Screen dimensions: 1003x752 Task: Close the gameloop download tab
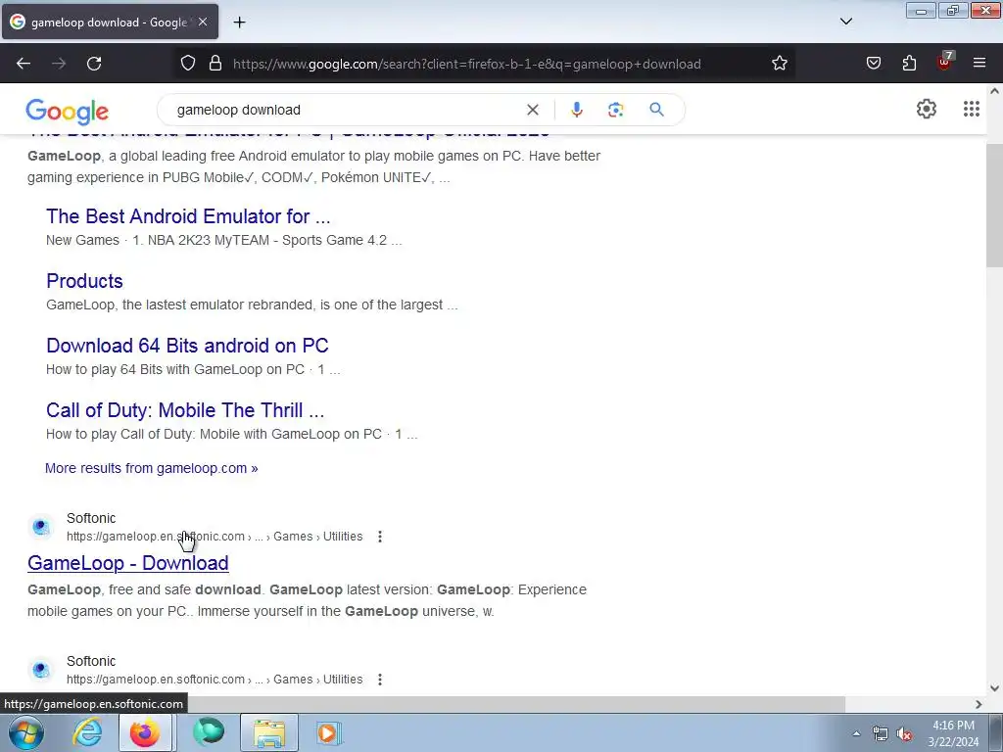pos(203,22)
